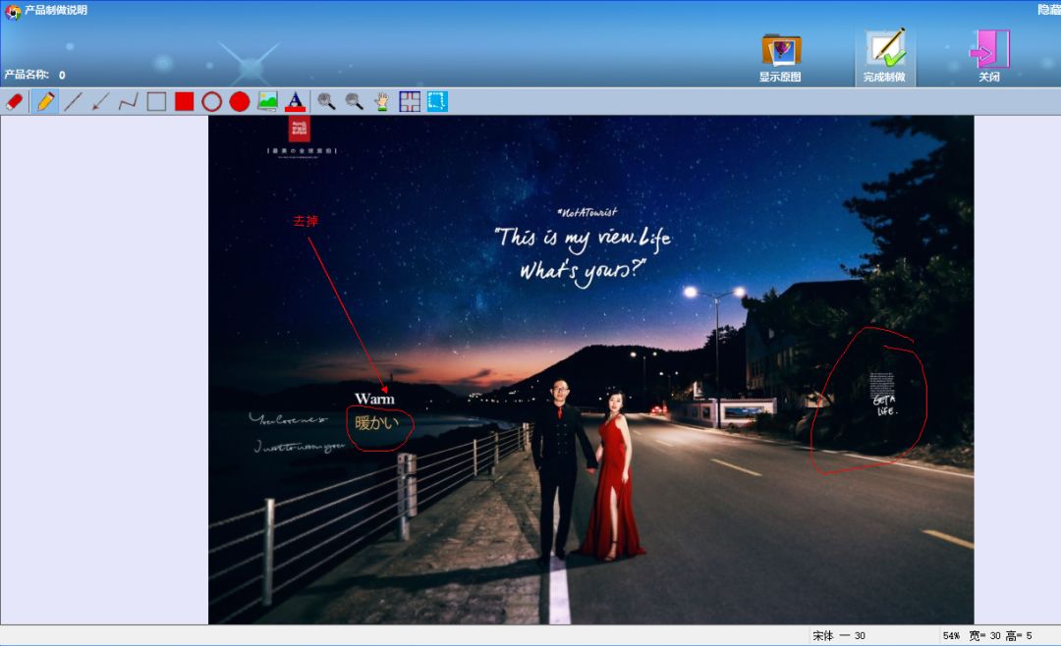Choose the straight line tool

pyautogui.click(x=73, y=101)
